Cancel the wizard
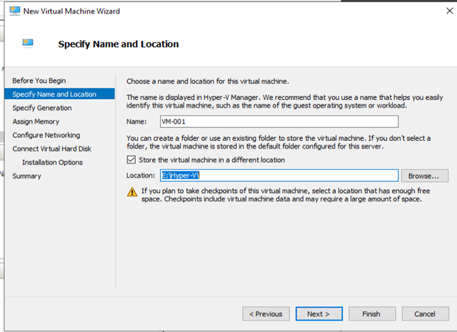The height and width of the screenshot is (332, 457). 425,314
